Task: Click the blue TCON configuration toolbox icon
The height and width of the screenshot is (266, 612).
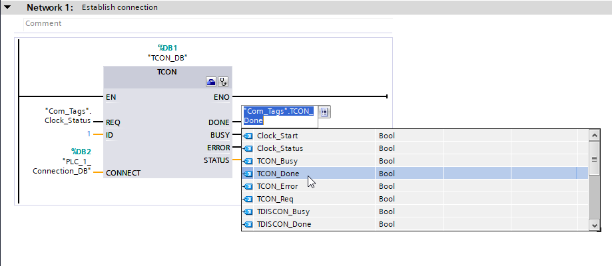Action: click(211, 82)
